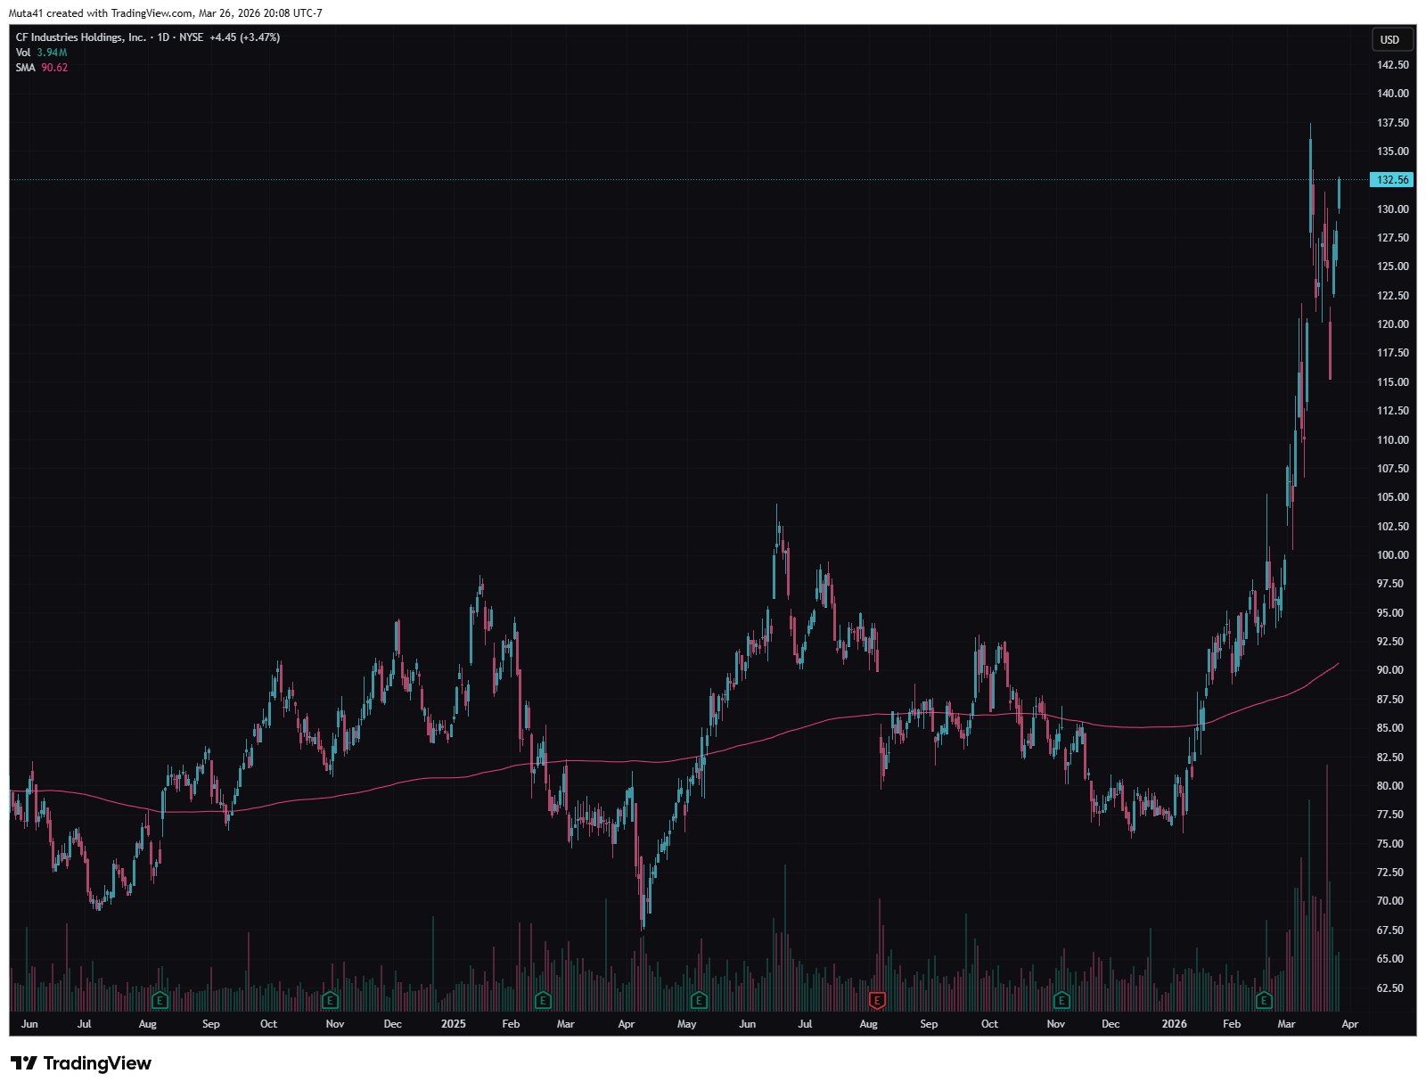The width and height of the screenshot is (1426, 1090).
Task: Click the 132.56 current price label
Action: [1391, 180]
